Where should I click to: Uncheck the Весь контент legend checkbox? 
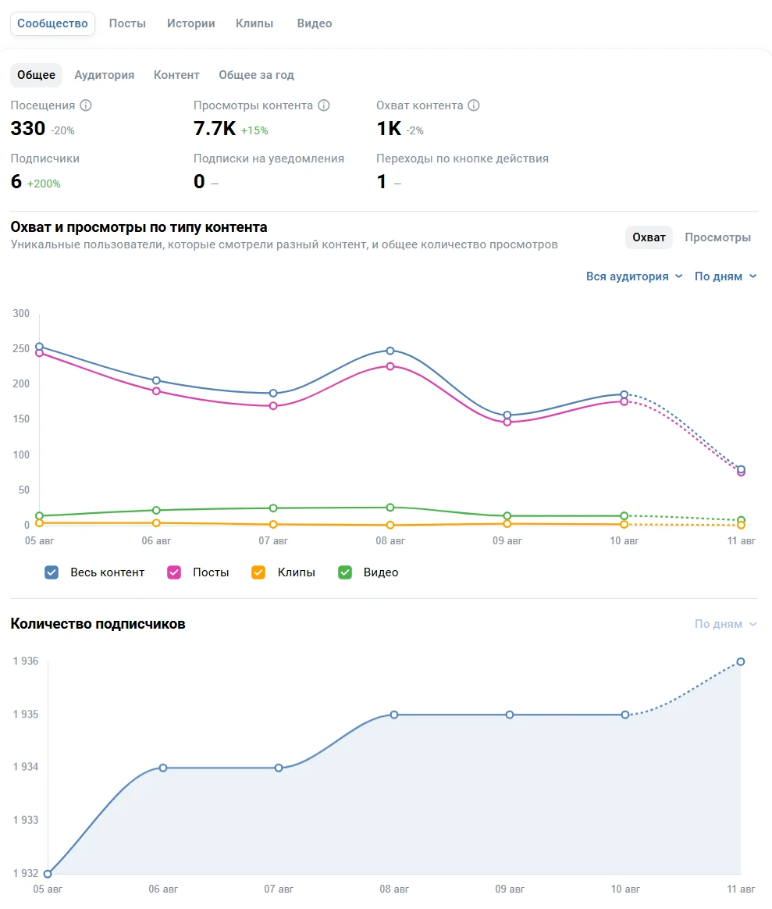52,572
